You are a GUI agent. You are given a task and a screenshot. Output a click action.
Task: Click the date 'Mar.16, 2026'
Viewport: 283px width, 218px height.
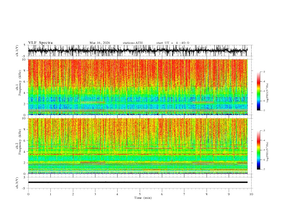[100, 43]
